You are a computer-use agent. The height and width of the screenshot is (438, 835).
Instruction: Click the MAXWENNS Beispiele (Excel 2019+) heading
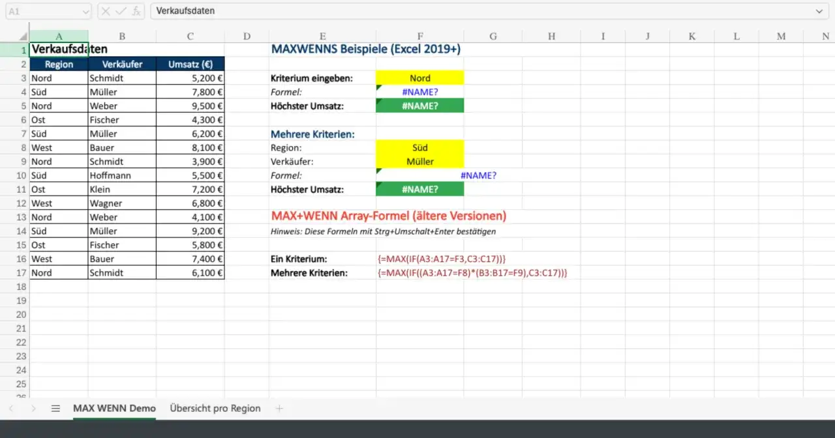point(366,49)
